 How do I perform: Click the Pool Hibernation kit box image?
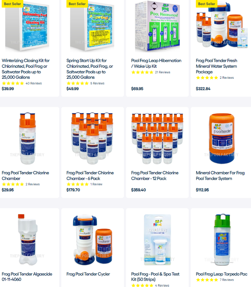pos(157,26)
